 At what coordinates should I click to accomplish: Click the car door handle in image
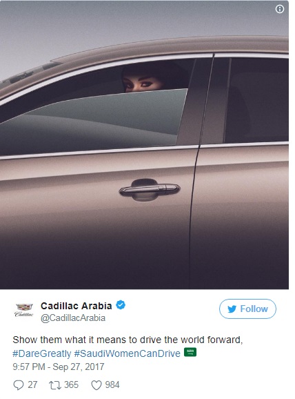(150, 190)
